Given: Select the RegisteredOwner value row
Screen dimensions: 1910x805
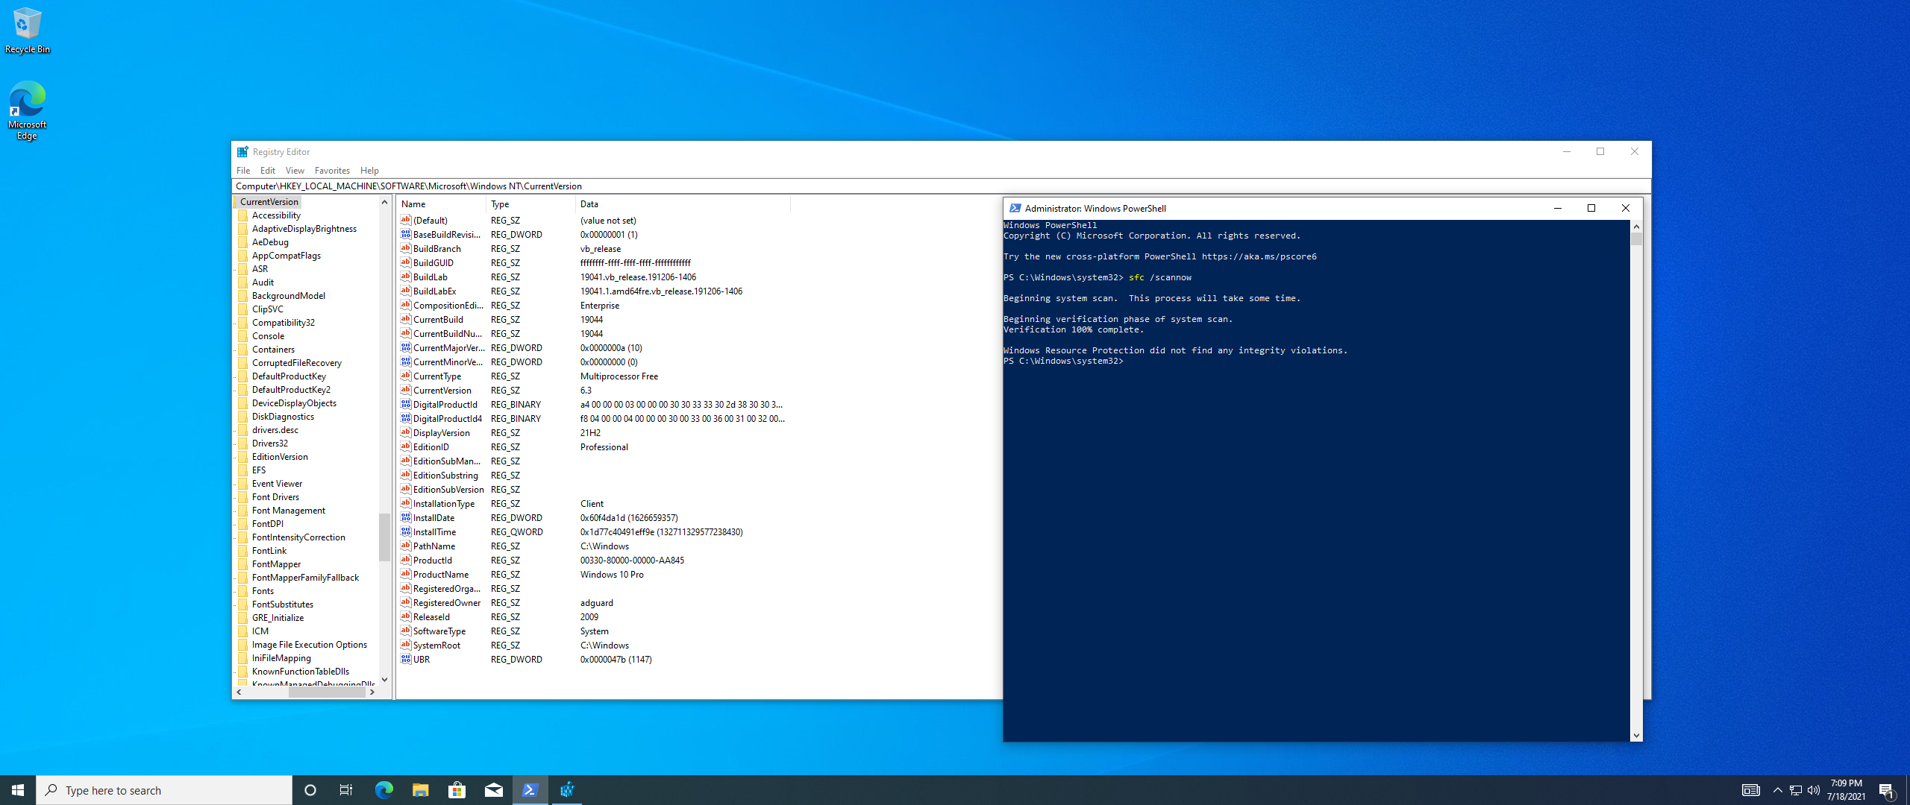Looking at the screenshot, I should point(594,603).
